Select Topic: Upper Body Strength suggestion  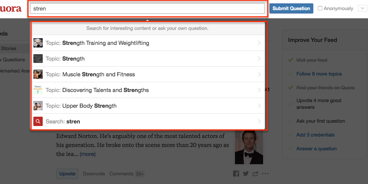click(x=148, y=105)
